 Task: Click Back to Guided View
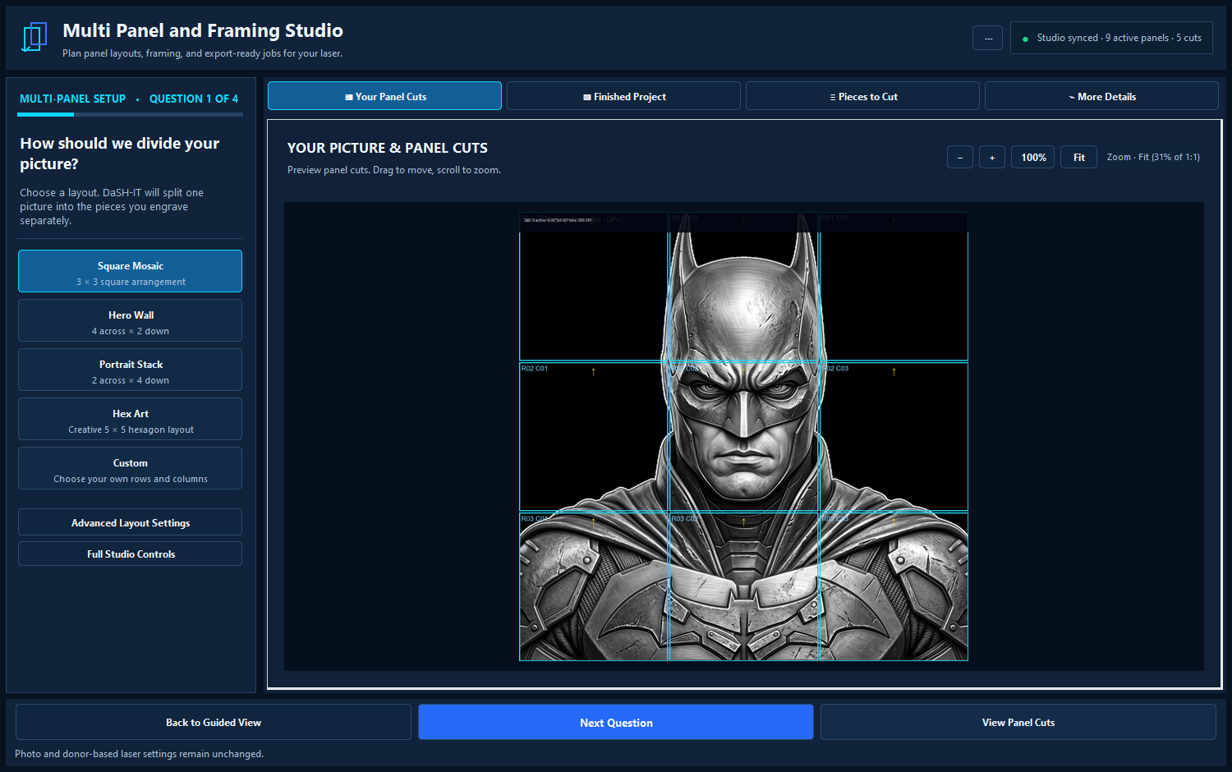pyautogui.click(x=214, y=722)
